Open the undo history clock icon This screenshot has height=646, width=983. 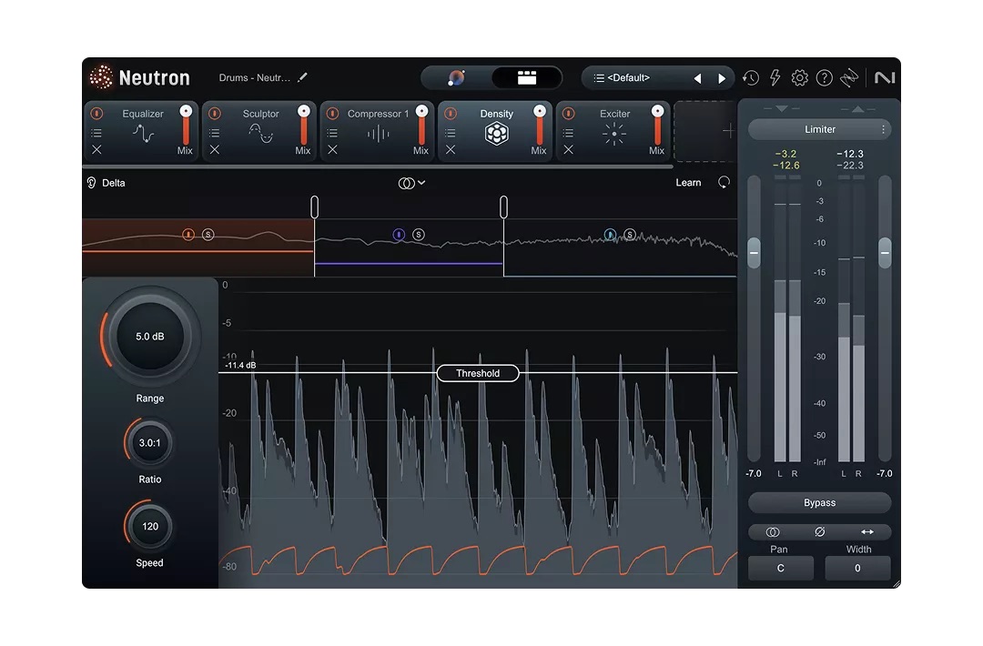pyautogui.click(x=751, y=78)
